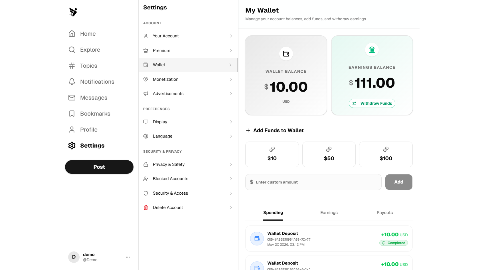The image size is (496, 270).
Task: Open the Blocked Accounts settings item
Action: [x=188, y=179]
